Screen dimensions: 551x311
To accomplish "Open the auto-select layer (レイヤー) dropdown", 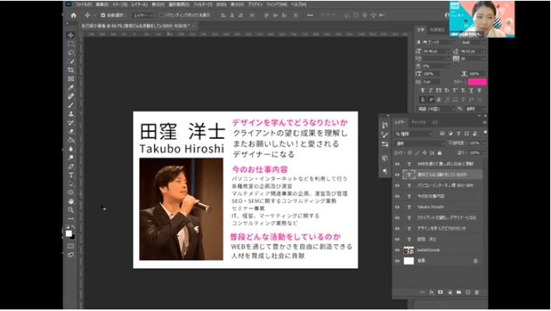I will coord(142,15).
